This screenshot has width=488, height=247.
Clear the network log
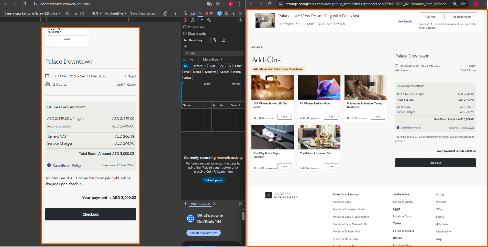click(x=193, y=20)
